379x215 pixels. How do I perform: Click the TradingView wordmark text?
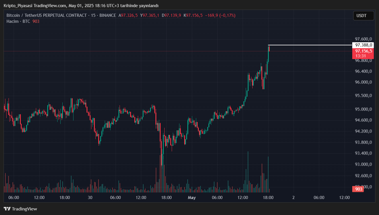(24, 209)
